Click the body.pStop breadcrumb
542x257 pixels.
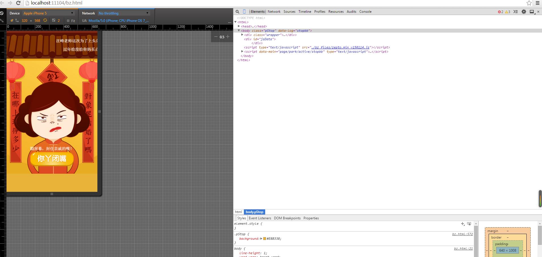(x=254, y=212)
